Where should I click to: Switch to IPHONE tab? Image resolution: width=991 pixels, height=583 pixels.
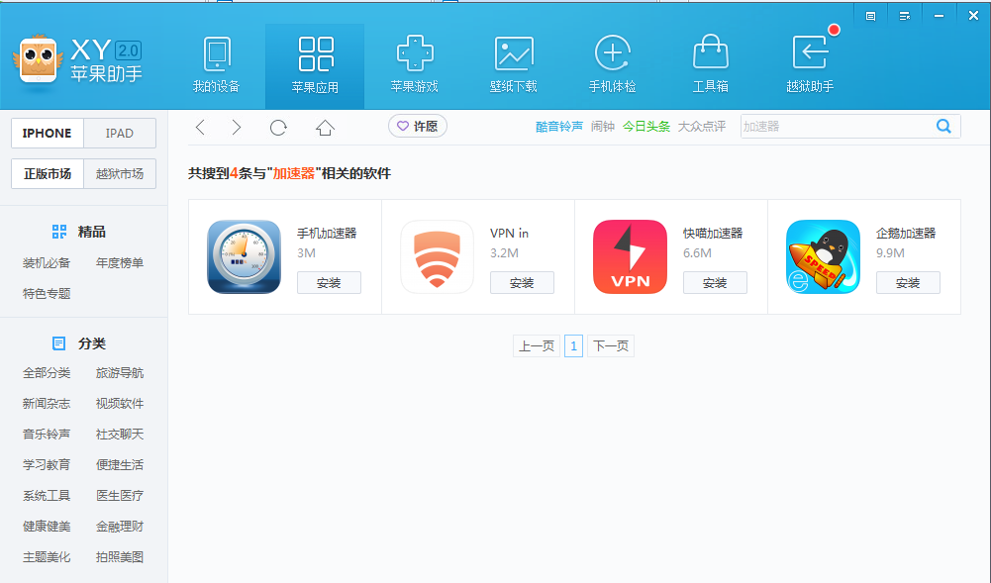pos(47,134)
